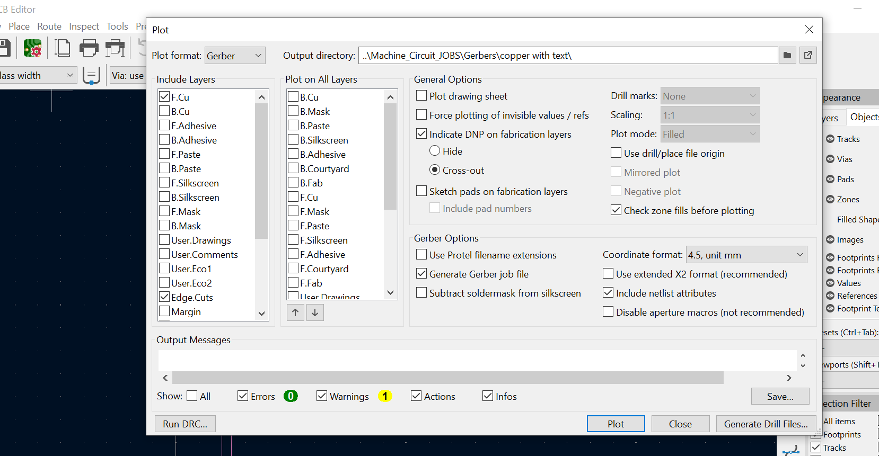Toggle Vias visibility eye in Appearance panel

tap(830, 159)
